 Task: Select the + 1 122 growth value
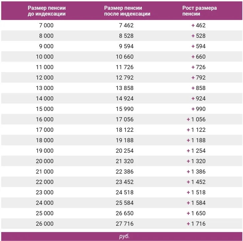pyautogui.click(x=196, y=130)
